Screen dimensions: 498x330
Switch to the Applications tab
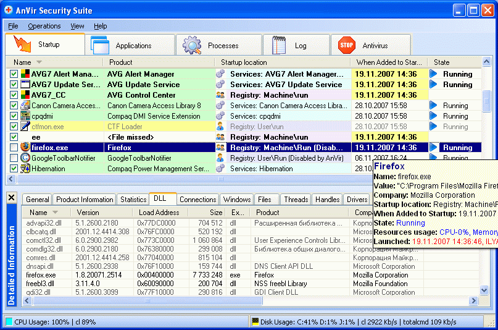[x=130, y=45]
